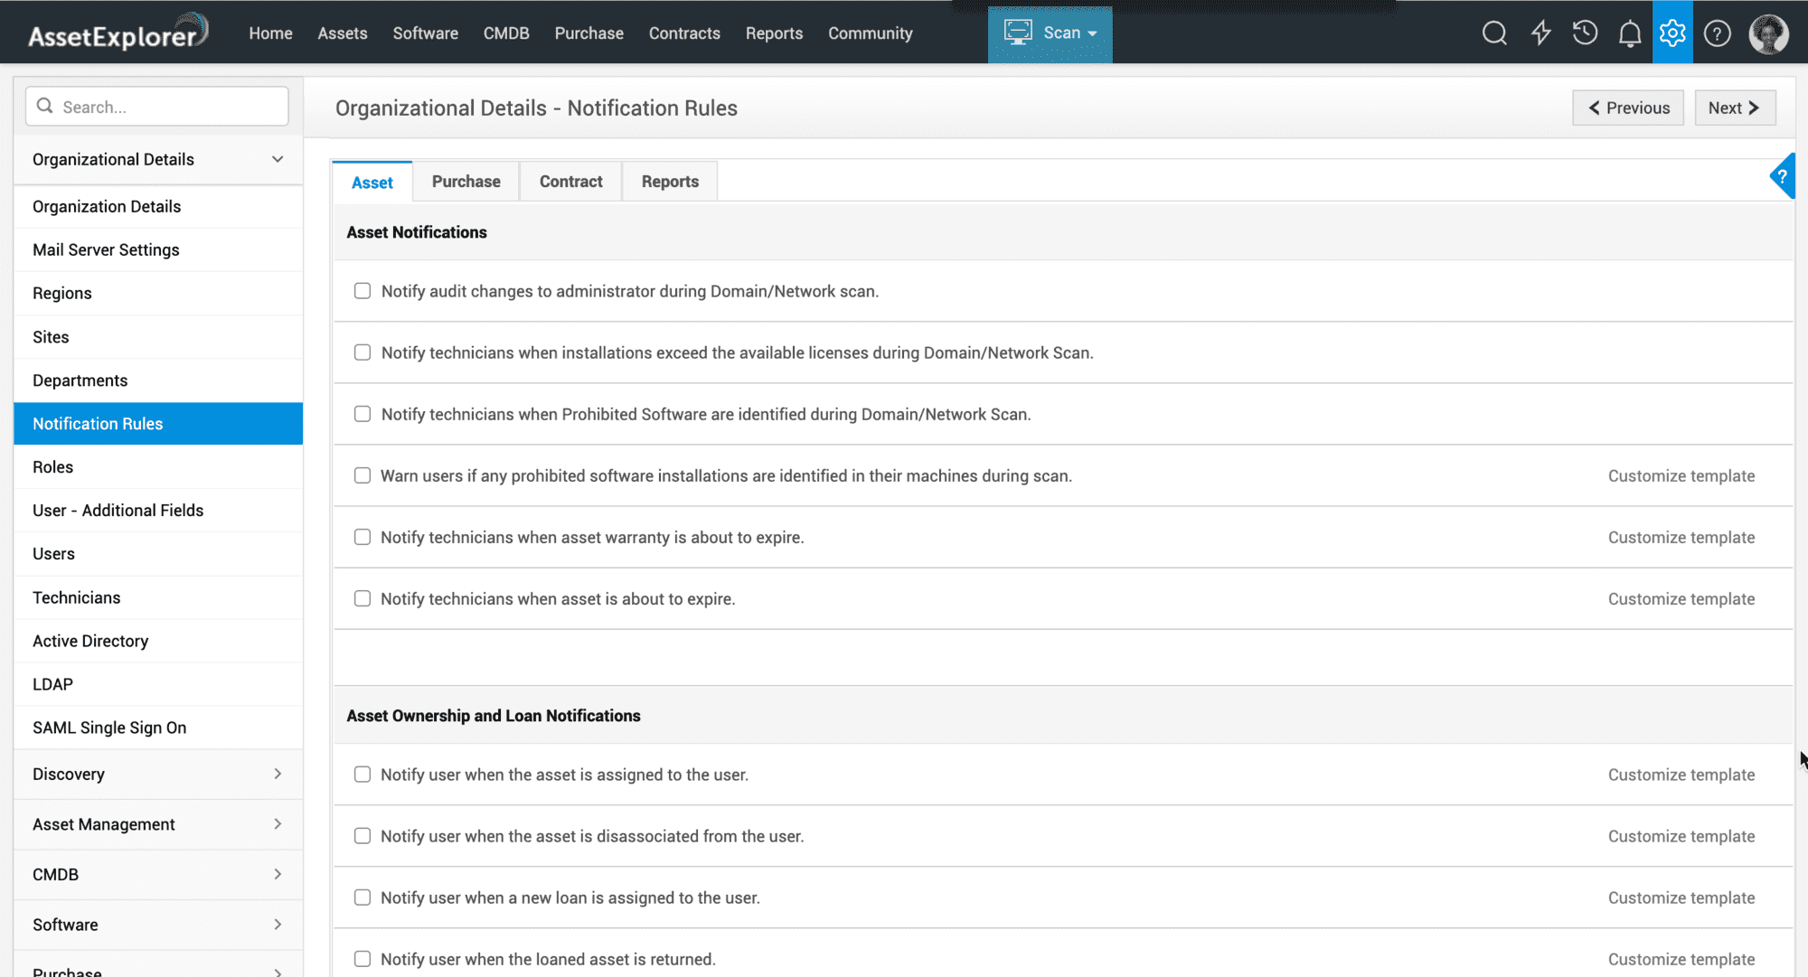Open the recent history clock icon
This screenshot has width=1808, height=977.
click(1585, 33)
